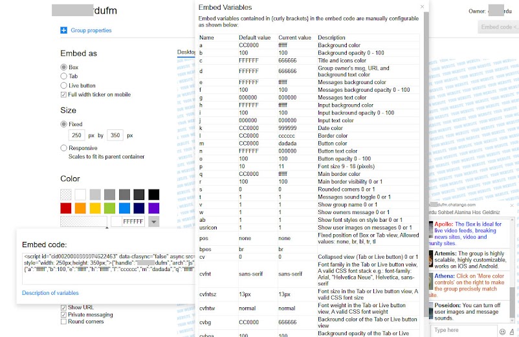519x337 pixels.
Task: Pick the navy blue color swatch
Action: point(139,208)
